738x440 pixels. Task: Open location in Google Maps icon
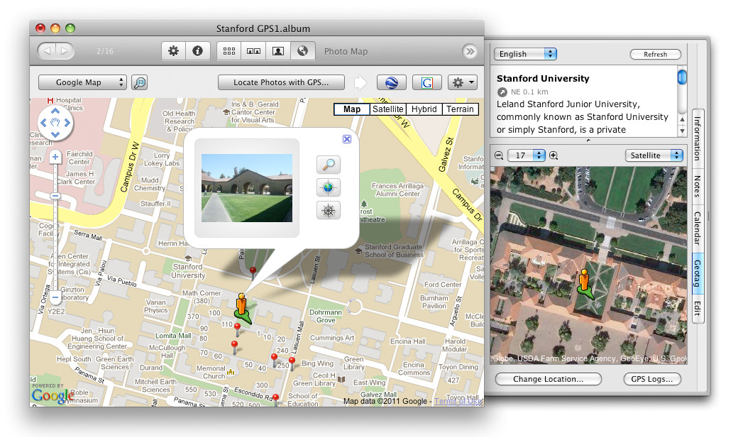click(427, 83)
